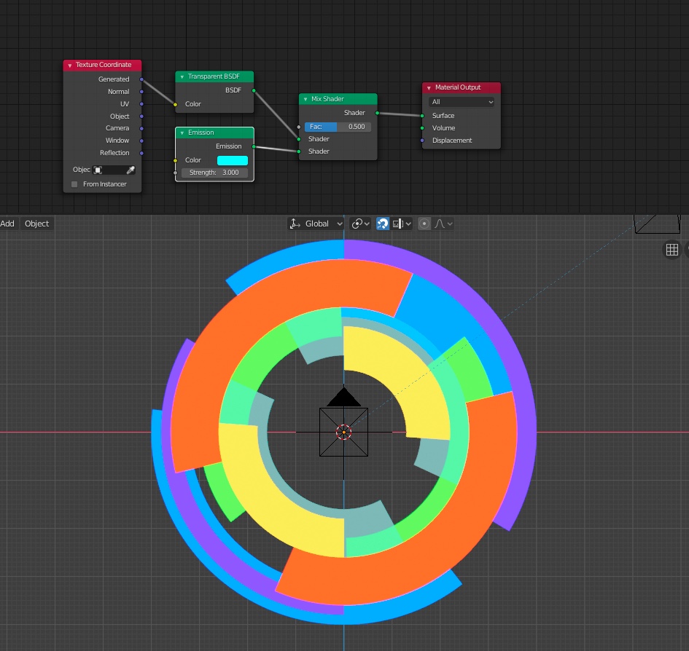
Task: Select the Emission node title
Action: [201, 133]
